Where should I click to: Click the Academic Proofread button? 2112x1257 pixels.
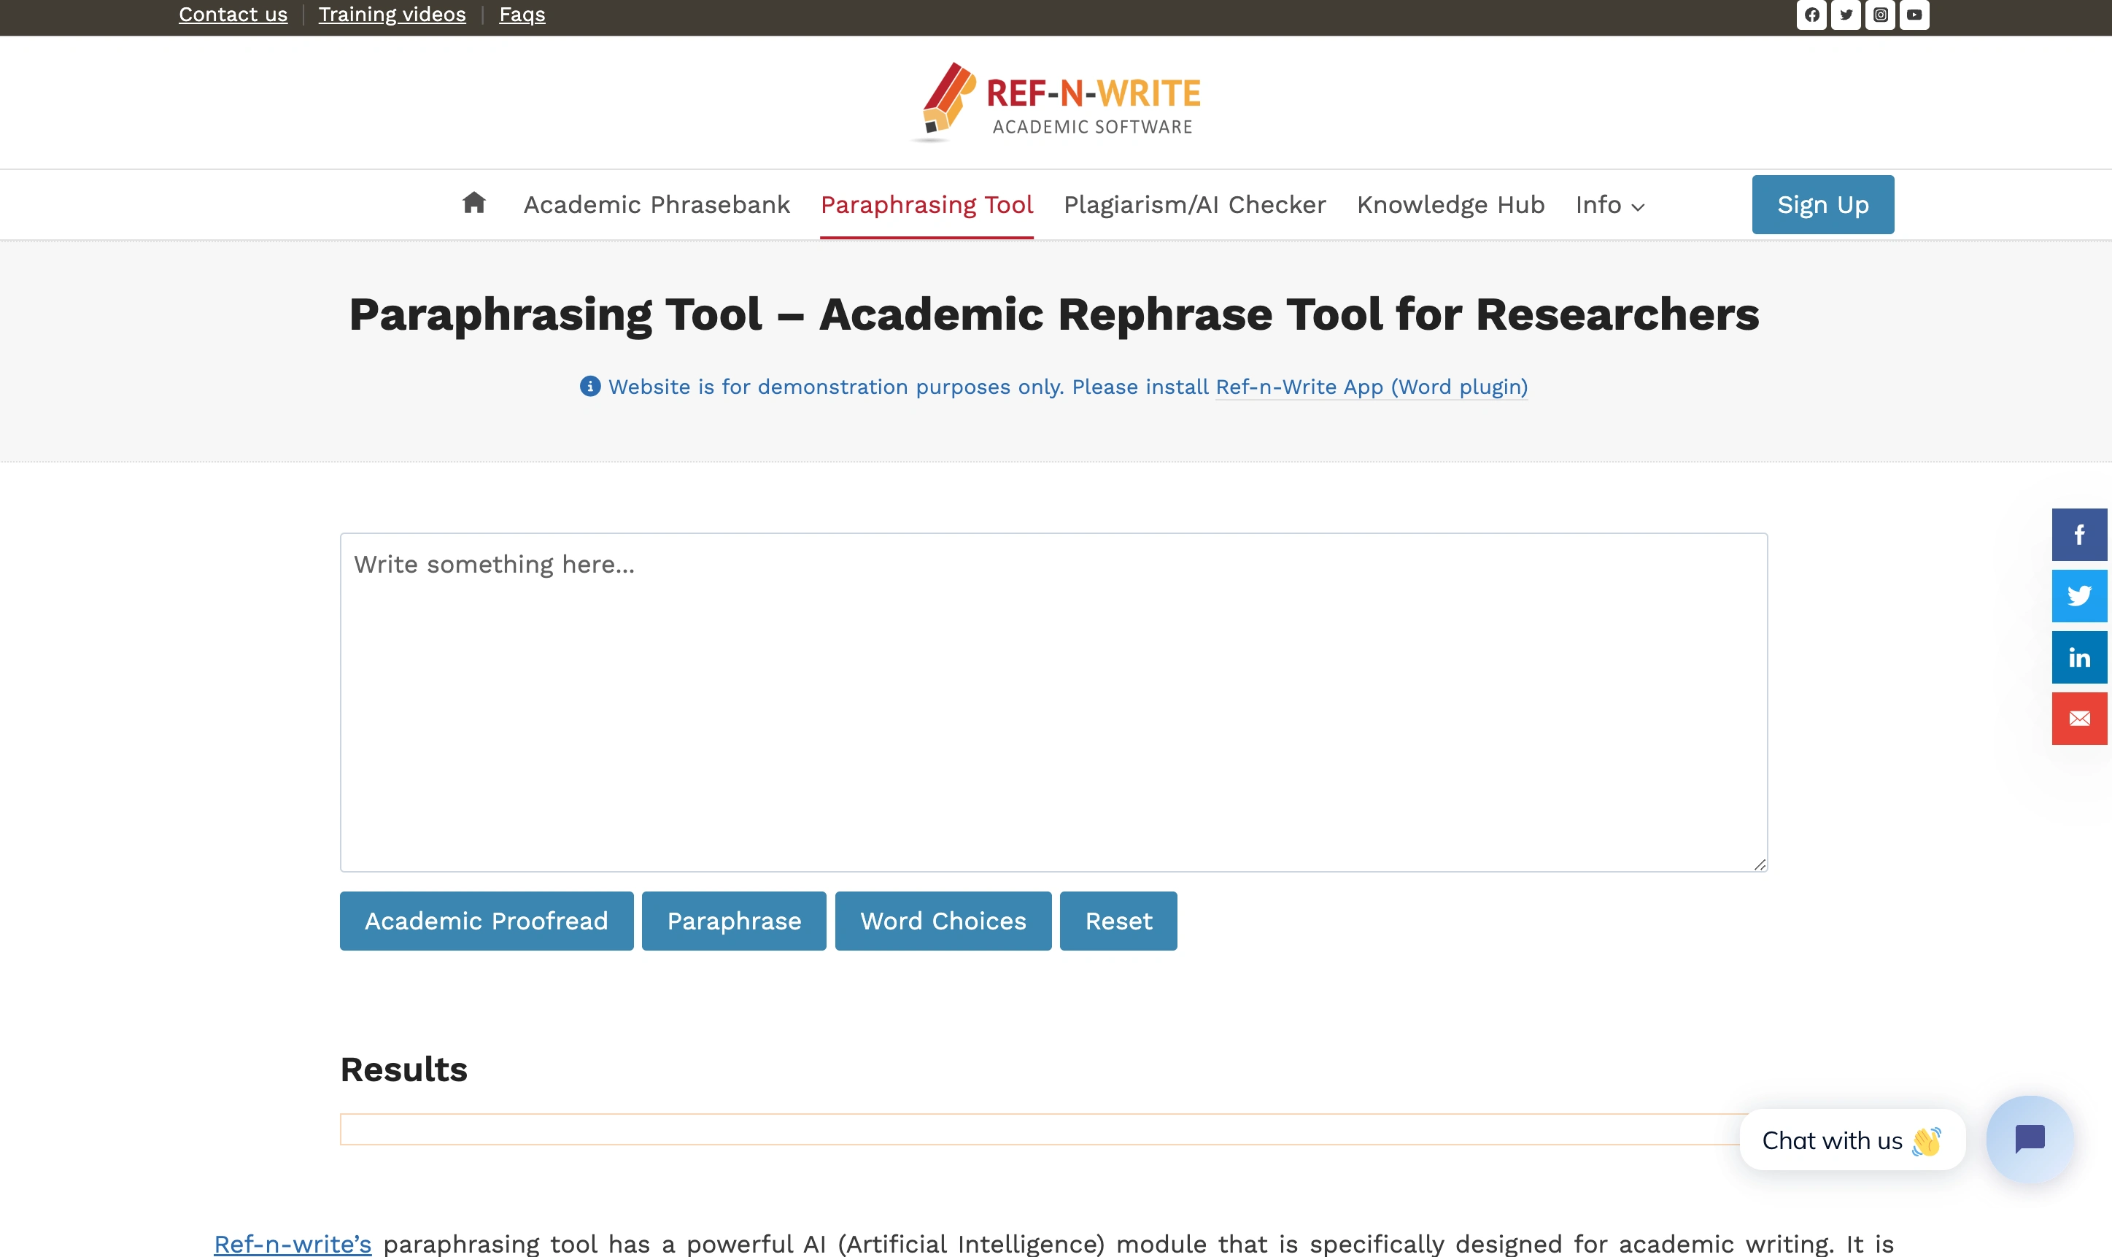click(x=486, y=921)
